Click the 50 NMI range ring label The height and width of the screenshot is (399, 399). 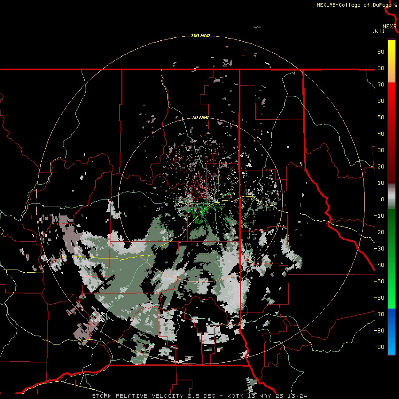(200, 117)
